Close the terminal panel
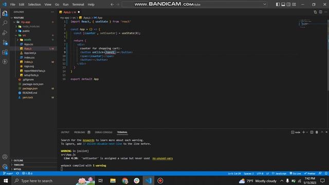 [x=326, y=132]
